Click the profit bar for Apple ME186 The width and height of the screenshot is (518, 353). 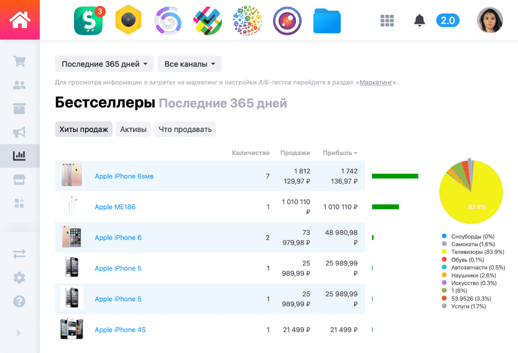385,207
